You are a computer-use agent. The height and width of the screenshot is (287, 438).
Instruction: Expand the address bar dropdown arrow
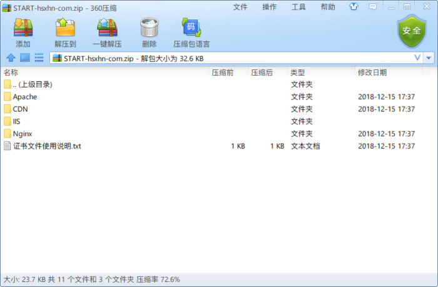click(429, 58)
